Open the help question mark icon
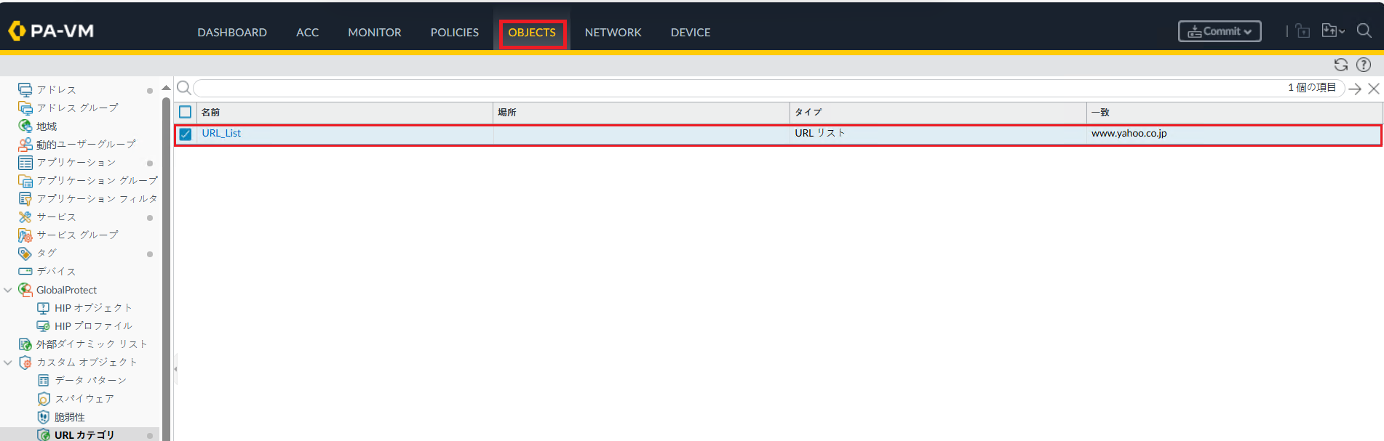This screenshot has width=1384, height=441. coord(1364,65)
